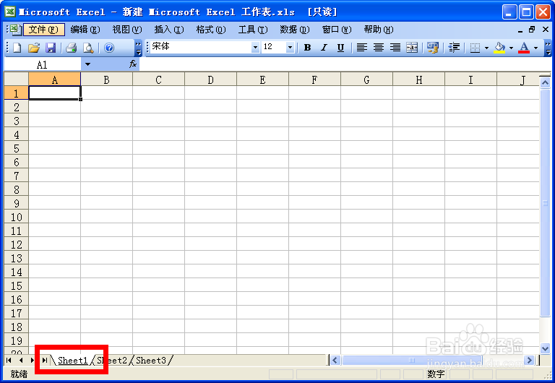The width and height of the screenshot is (555, 383).
Task: Restore the workbook window inside Excel
Action: (x=532, y=30)
